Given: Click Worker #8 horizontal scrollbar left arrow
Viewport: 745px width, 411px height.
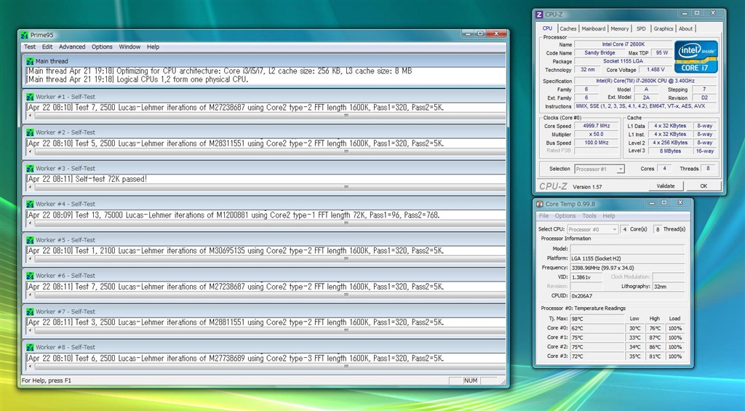Looking at the screenshot, I should 31,367.
